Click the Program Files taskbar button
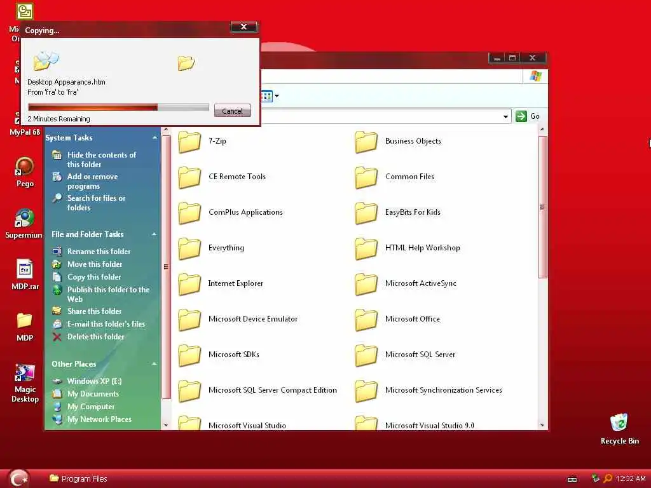 (x=78, y=479)
